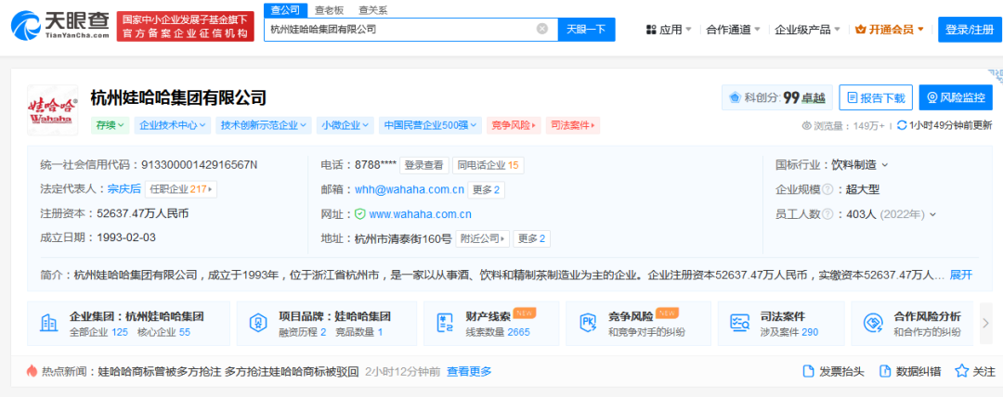
Task: Click the eye icon by 浏览量
Action: tap(807, 126)
